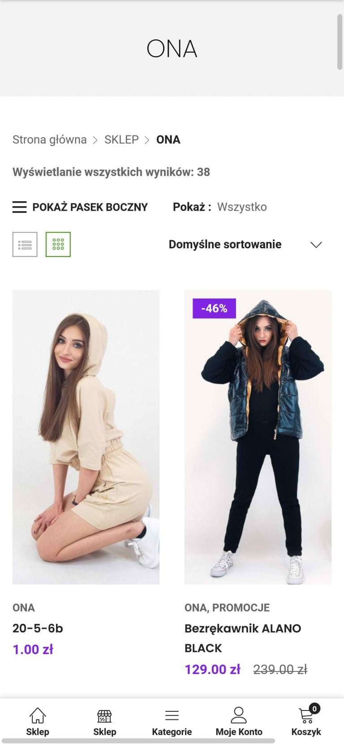Click the -46% discount badge
Image resolution: width=344 pixels, height=745 pixels.
click(x=214, y=308)
